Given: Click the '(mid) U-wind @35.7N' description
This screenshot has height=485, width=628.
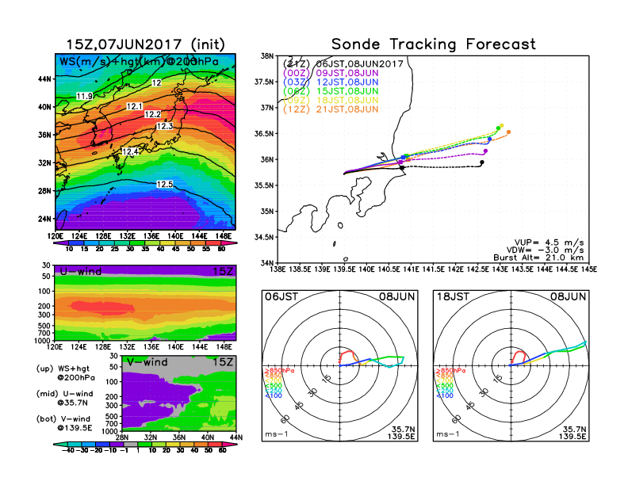Looking at the screenshot, I should tap(64, 398).
